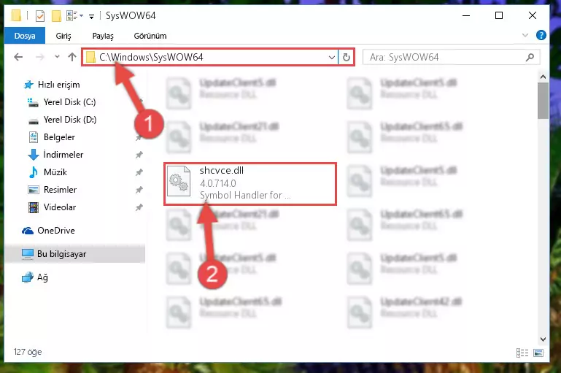Click the Ara: SysWOW64 search box

451,57
